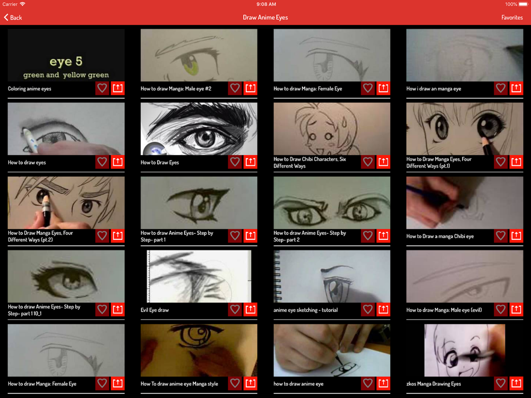Tap heart icon for Step by Step part 1 10_1
Image resolution: width=531 pixels, height=398 pixels.
(x=102, y=310)
